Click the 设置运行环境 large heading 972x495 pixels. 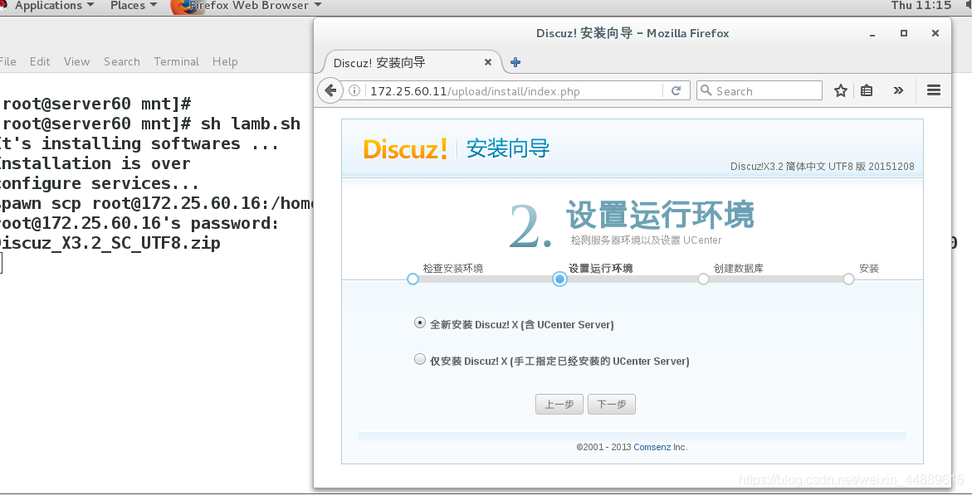(x=660, y=215)
